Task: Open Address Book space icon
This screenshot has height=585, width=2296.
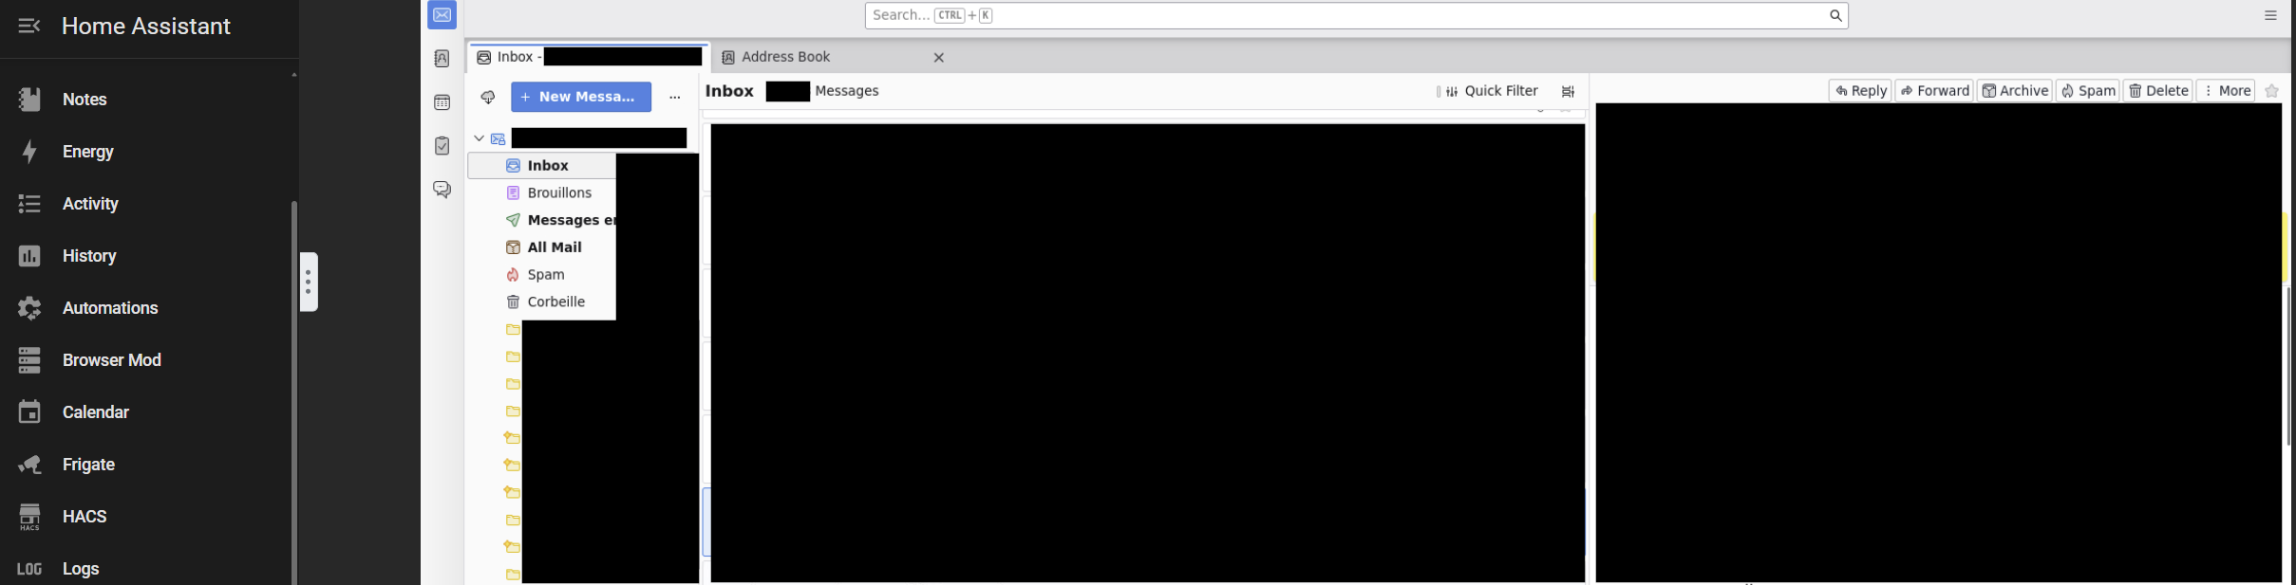Action: coord(442,59)
